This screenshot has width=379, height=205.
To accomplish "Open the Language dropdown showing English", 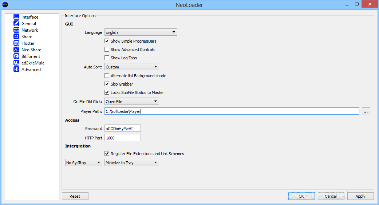I will click(141, 32).
